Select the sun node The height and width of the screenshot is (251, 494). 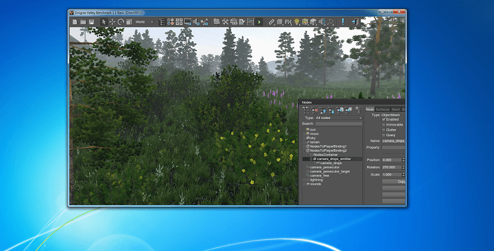pos(313,130)
